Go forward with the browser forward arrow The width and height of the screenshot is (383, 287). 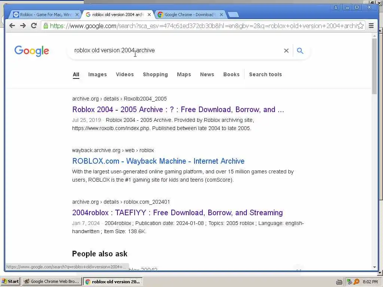pos(23,26)
